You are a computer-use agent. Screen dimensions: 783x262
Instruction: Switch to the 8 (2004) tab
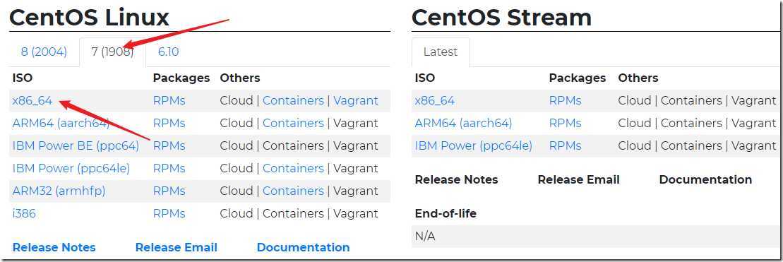(x=44, y=52)
